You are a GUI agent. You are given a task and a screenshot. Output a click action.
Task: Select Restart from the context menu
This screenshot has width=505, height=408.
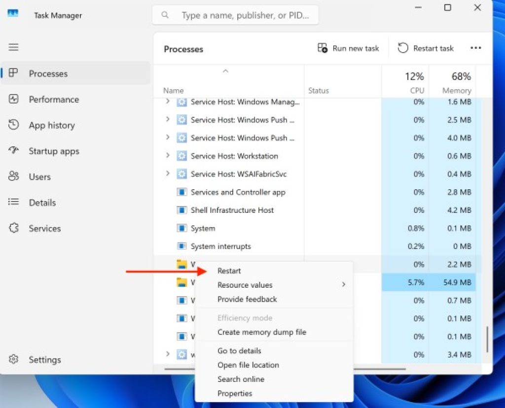pos(229,271)
